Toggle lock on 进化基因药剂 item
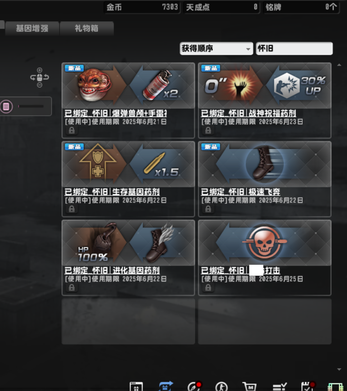The height and width of the screenshot is (391, 347). [x=72, y=288]
